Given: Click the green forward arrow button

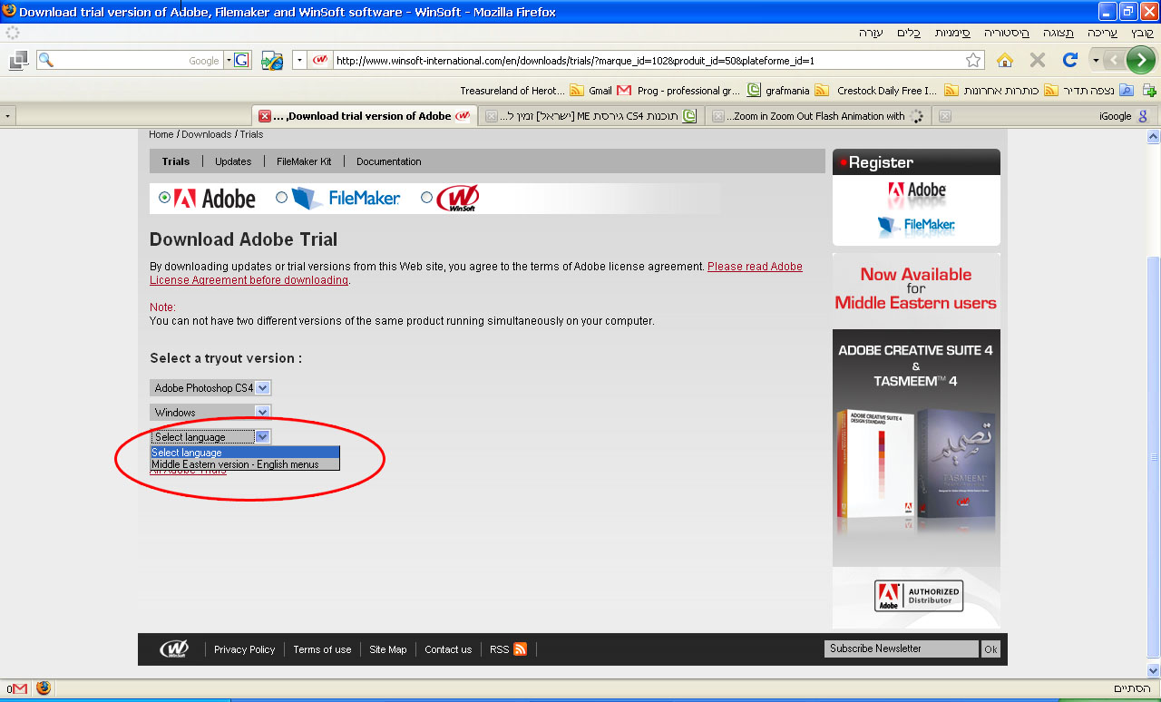Looking at the screenshot, I should pyautogui.click(x=1140, y=61).
